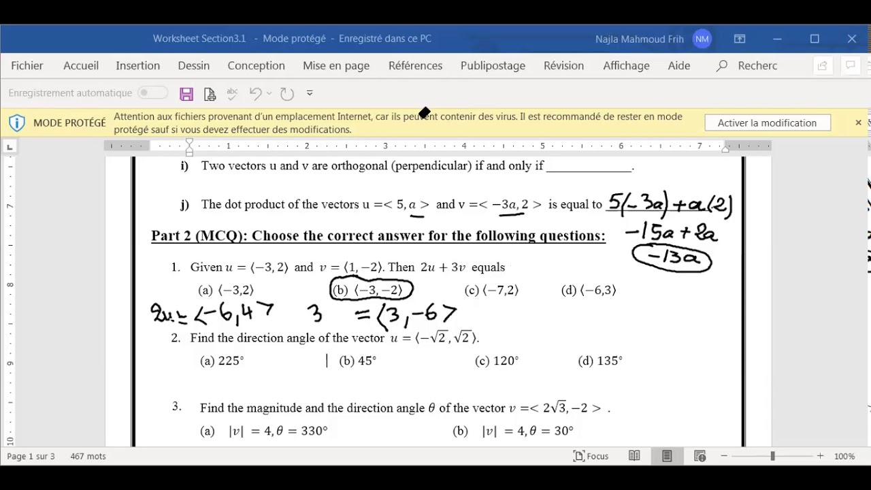Click the tab stop selector L icon
The width and height of the screenshot is (871, 490).
pos(10,146)
